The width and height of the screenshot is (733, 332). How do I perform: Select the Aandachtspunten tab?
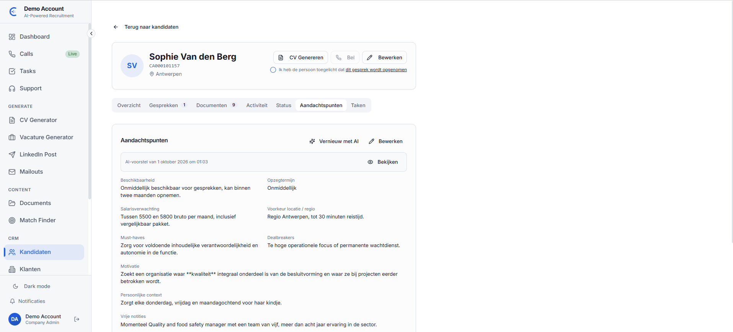tap(321, 105)
